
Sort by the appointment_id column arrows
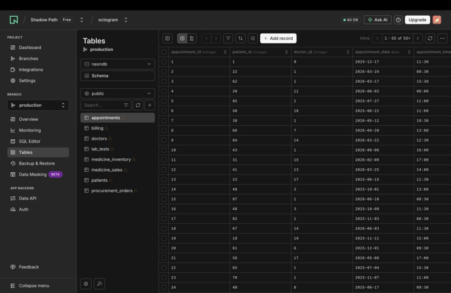pyautogui.click(x=225, y=52)
